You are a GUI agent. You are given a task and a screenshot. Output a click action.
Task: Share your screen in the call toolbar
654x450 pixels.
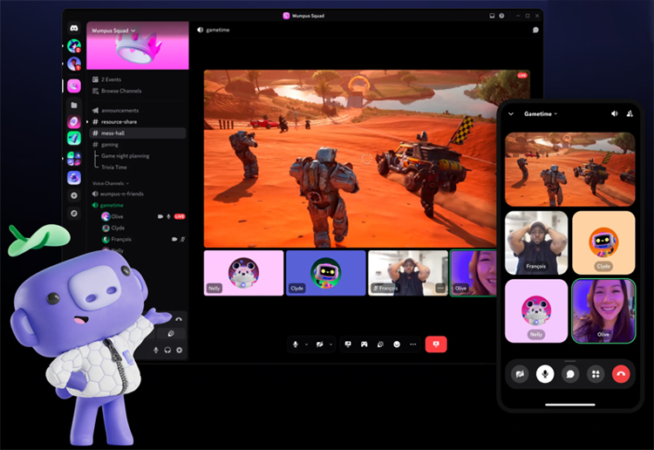point(348,344)
